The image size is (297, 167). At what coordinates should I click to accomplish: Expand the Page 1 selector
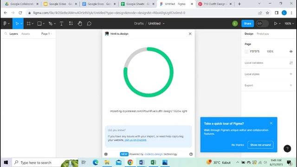pos(46,34)
